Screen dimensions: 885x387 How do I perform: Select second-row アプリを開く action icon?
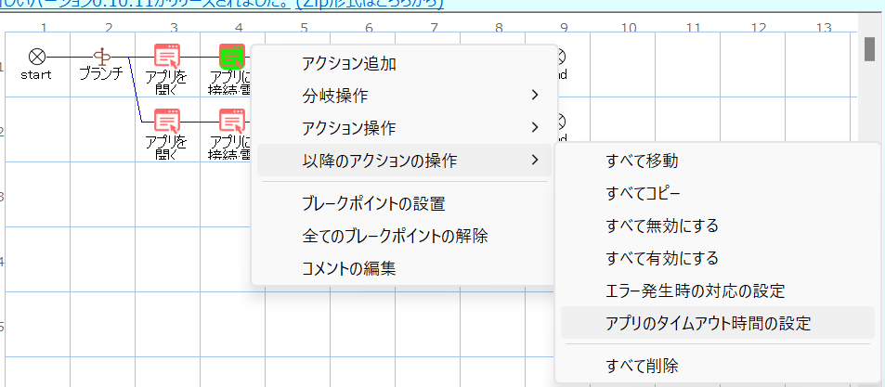coord(166,122)
